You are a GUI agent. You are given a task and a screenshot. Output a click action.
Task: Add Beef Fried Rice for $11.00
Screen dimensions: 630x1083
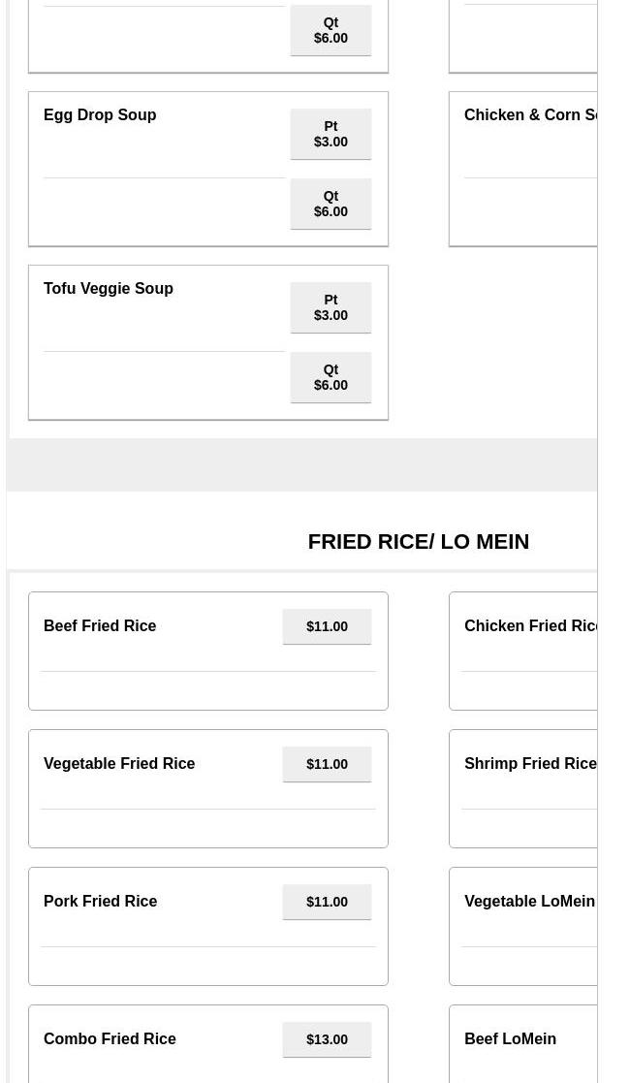[x=327, y=626]
